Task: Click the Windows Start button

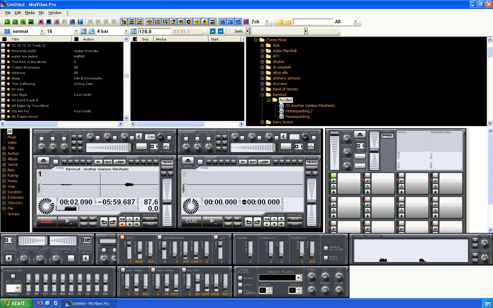Action: tap(16, 303)
